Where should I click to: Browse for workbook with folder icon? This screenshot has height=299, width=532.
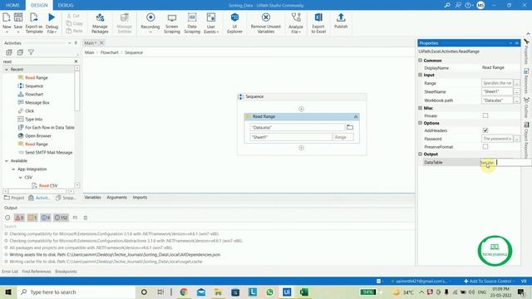[349, 127]
